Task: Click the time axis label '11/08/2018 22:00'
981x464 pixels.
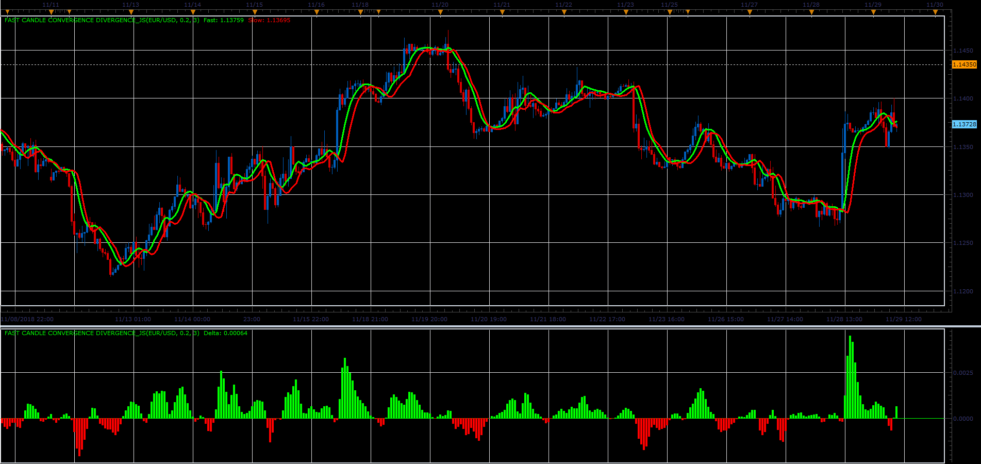Action: [x=27, y=319]
